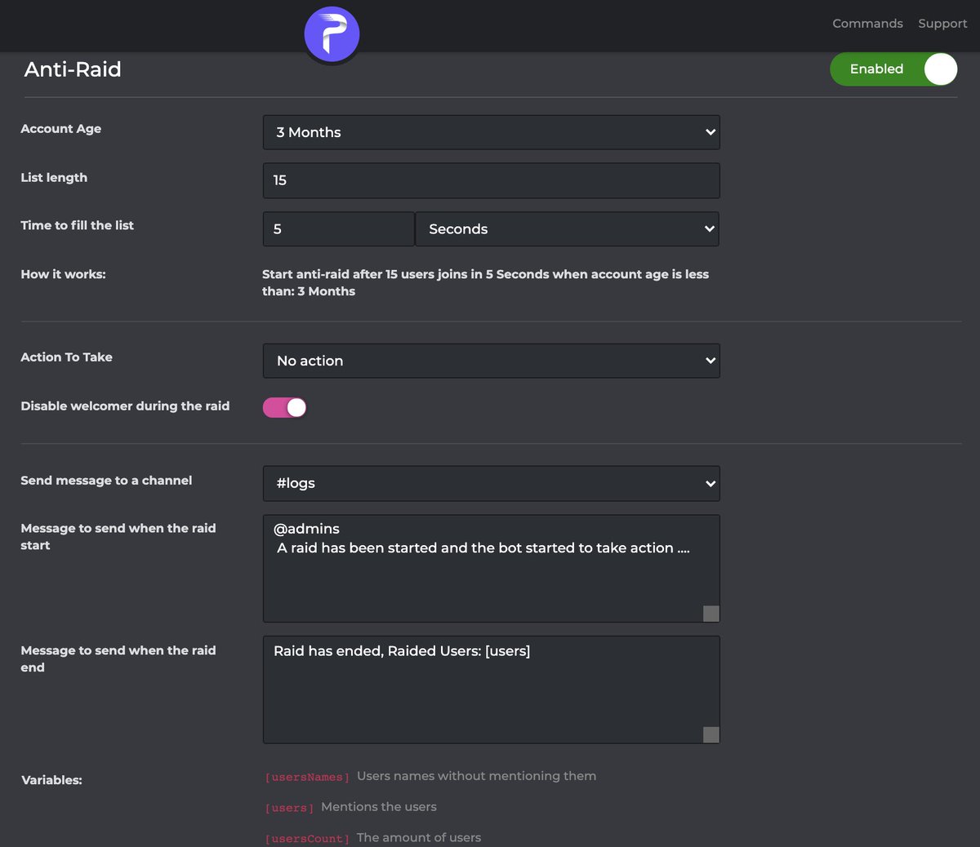The image size is (980, 847).
Task: Click 'The amount of users' description
Action: [x=419, y=838]
